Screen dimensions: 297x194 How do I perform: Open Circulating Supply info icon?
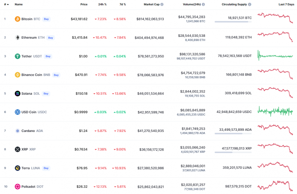tap(249, 4)
